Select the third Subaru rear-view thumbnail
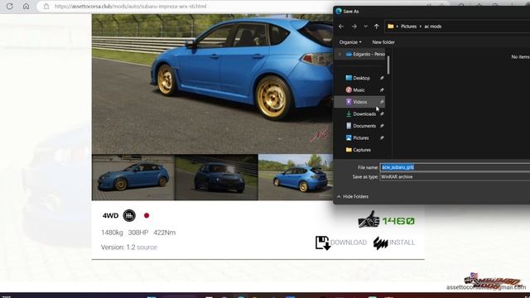This screenshot has width=530, height=298. pos(296,177)
